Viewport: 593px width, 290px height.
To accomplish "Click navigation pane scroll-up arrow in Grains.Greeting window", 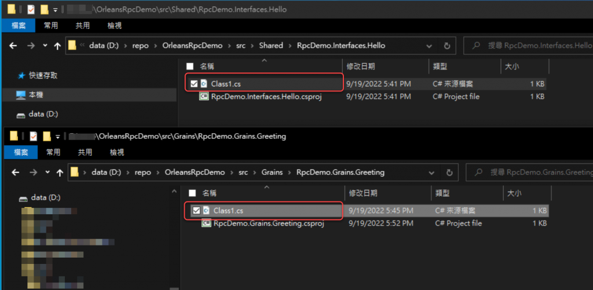I will (174, 192).
